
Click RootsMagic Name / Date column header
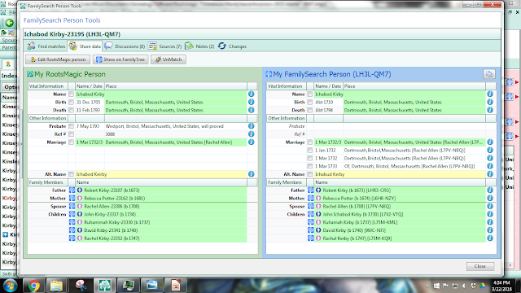pos(90,86)
